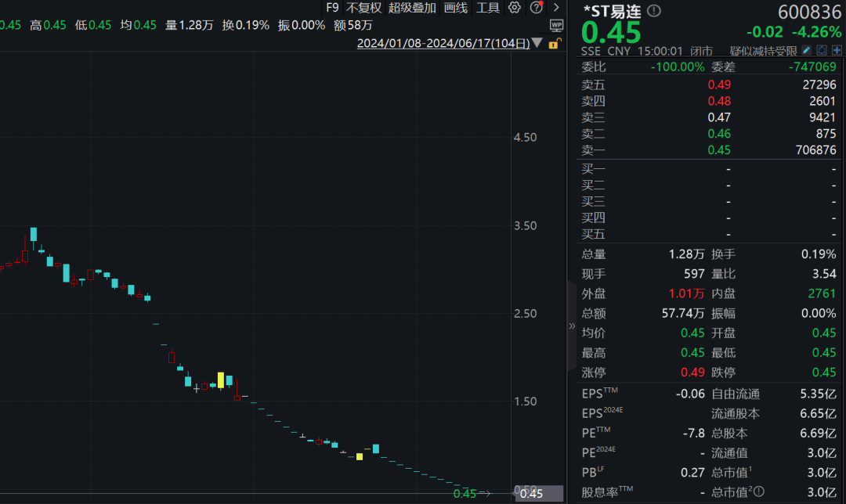The height and width of the screenshot is (504, 846).
Task: Collapse side panel with double chevron handle
Action: pyautogui.click(x=572, y=326)
